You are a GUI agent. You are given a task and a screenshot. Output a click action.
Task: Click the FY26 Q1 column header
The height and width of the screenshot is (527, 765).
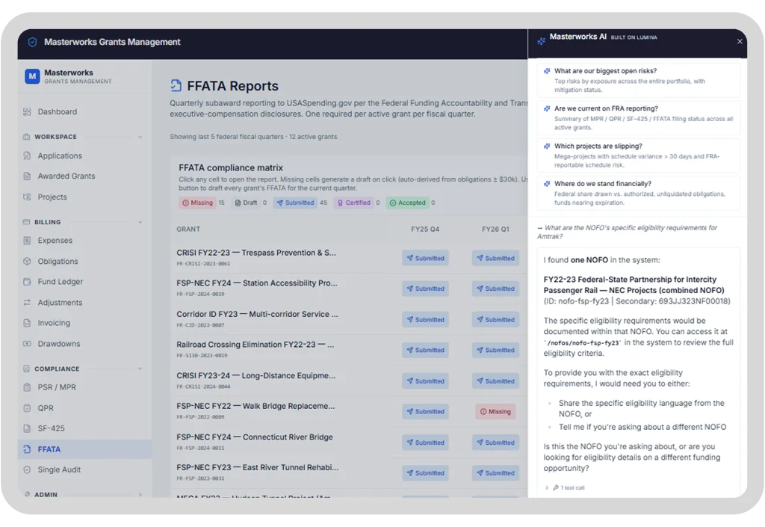tap(495, 229)
